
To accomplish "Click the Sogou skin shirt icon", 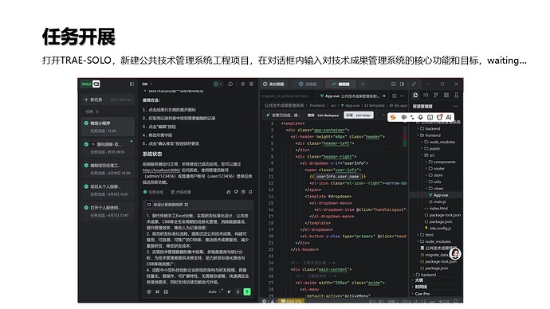I will (439, 117).
